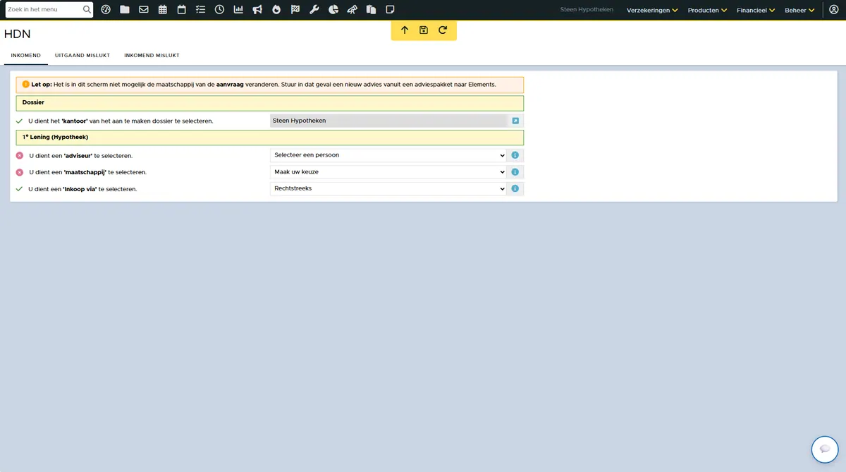Open the envelope mail icon
This screenshot has width=846, height=472.
coord(144,10)
